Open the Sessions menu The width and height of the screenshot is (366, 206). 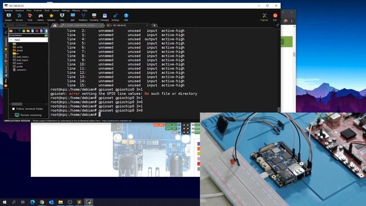(19, 10)
